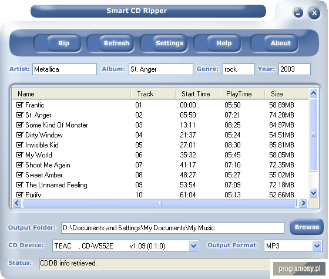Select the Invisible Kid track name
Screen dimensions: 329x279
click(42, 145)
